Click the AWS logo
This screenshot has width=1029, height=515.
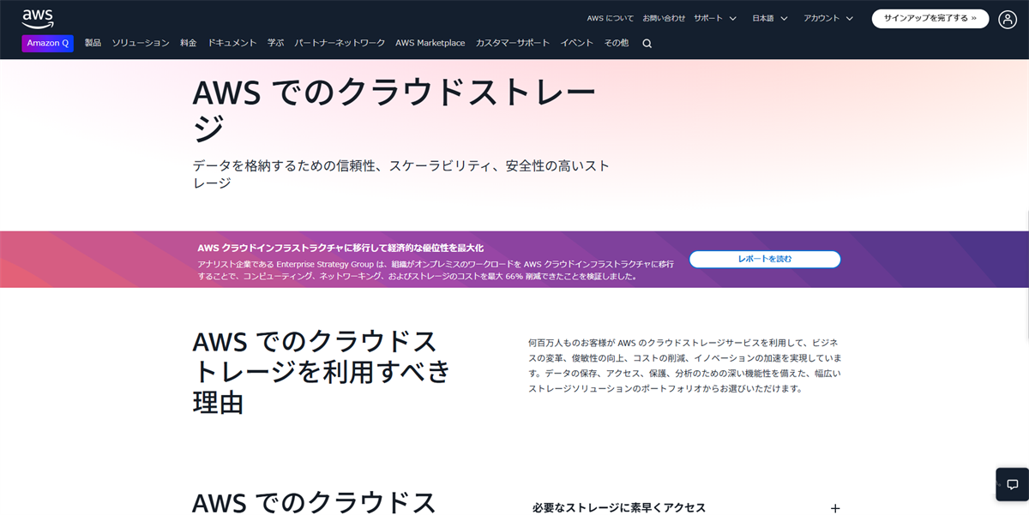click(38, 18)
